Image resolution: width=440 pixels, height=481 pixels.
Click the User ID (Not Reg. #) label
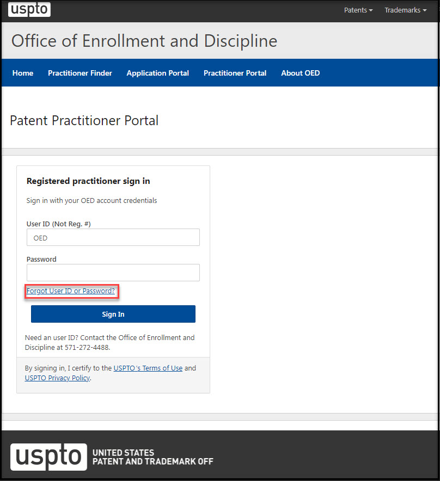[x=58, y=224]
